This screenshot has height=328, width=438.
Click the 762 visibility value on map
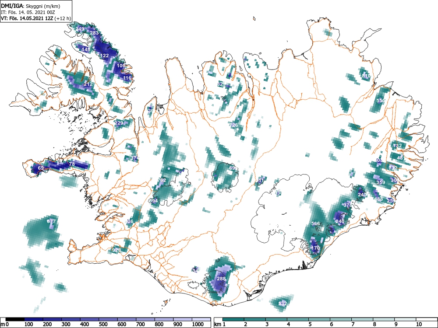point(162,180)
